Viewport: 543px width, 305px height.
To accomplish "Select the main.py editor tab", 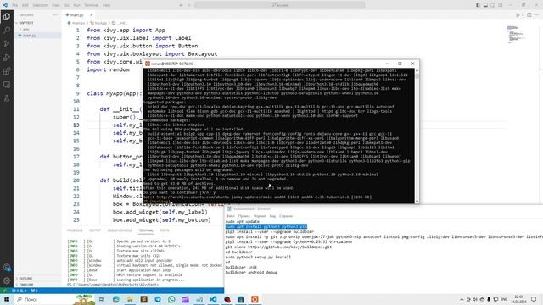I will tap(76, 15).
